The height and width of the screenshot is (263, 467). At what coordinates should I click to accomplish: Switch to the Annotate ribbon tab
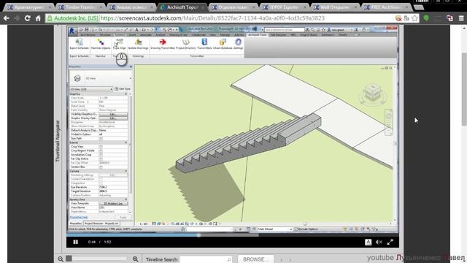[x=146, y=35]
